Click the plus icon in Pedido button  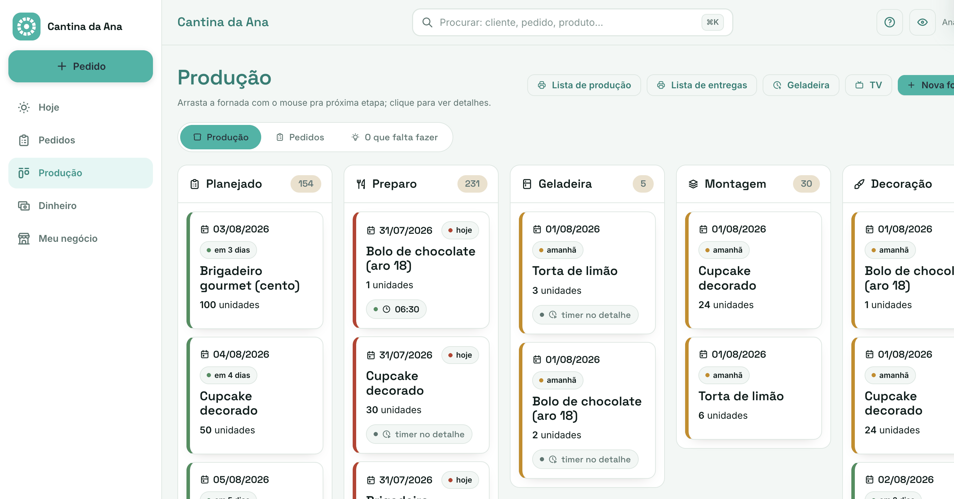point(61,66)
